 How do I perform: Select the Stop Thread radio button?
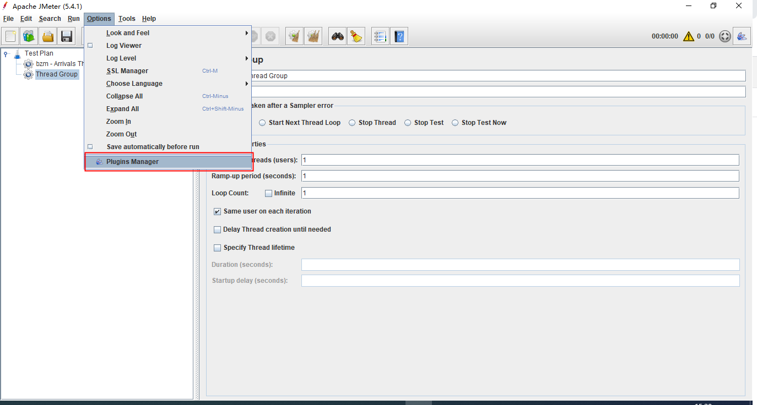(353, 122)
